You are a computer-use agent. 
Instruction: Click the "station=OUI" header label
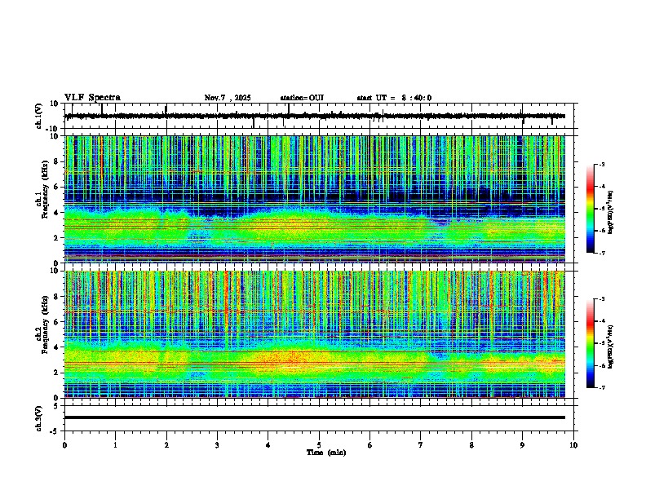[302, 98]
